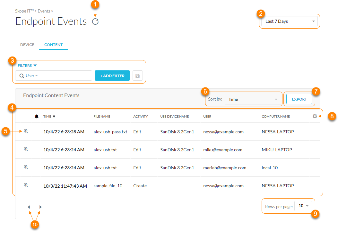Refresh the Endpoint Events list
Viewport: 338px width, 232px height.
coord(95,21)
